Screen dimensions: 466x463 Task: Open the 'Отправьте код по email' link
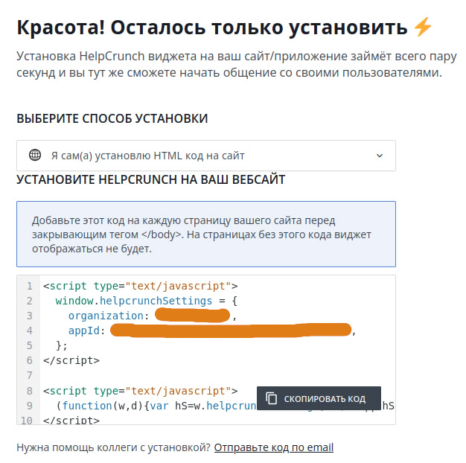pos(274,447)
